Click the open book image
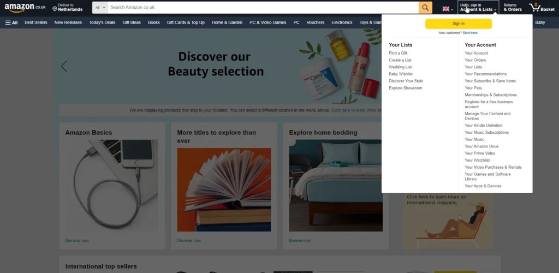This screenshot has width=559, height=273. pyautogui.click(x=224, y=189)
